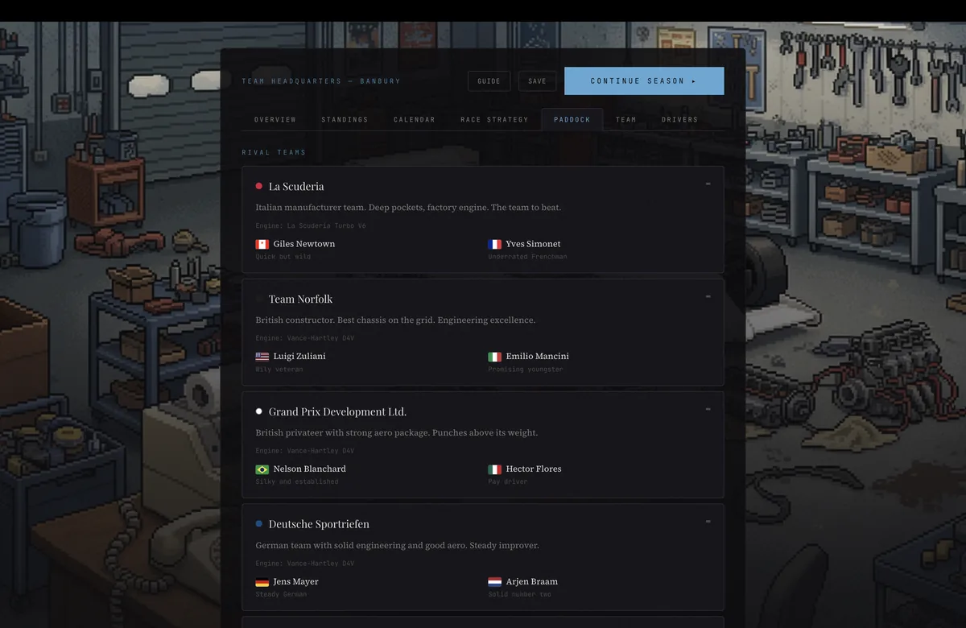Click 'British constructor. Best chassis' description

(395, 320)
